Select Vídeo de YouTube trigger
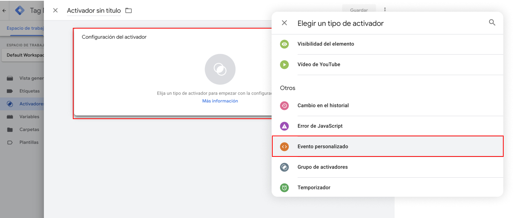515x218 pixels. (388, 64)
